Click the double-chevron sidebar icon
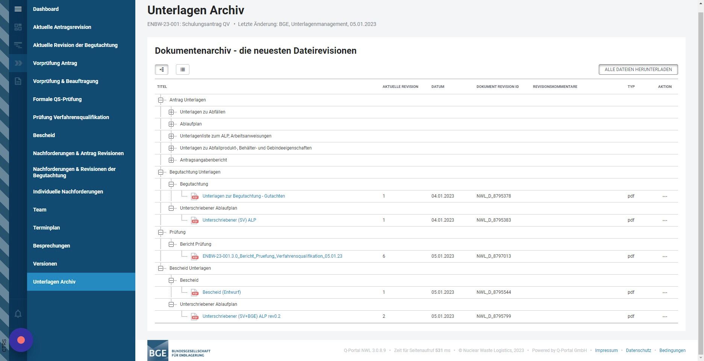This screenshot has height=361, width=704. [18, 63]
